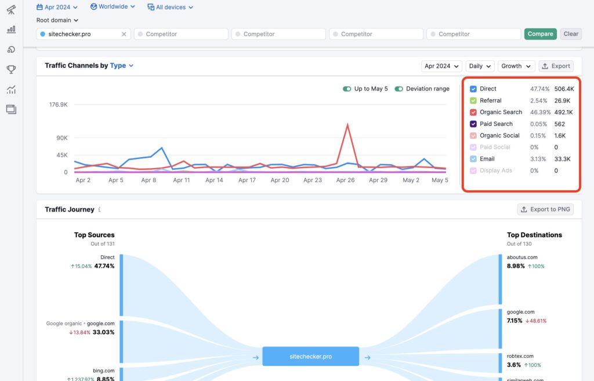Select the circular radar icon in sidebar
The height and width of the screenshot is (381, 594).
pyautogui.click(x=11, y=50)
